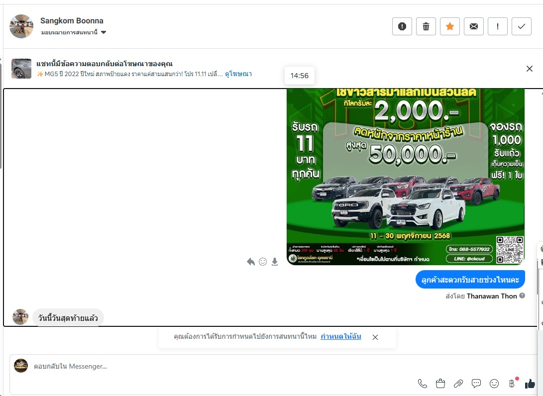Dismiss the assignment prompt
The image size is (543, 396).
375,337
